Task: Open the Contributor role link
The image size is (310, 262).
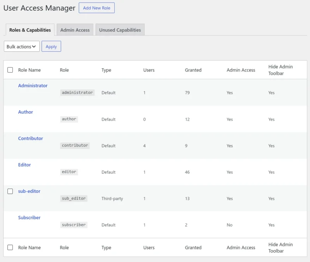Action: click(31, 138)
